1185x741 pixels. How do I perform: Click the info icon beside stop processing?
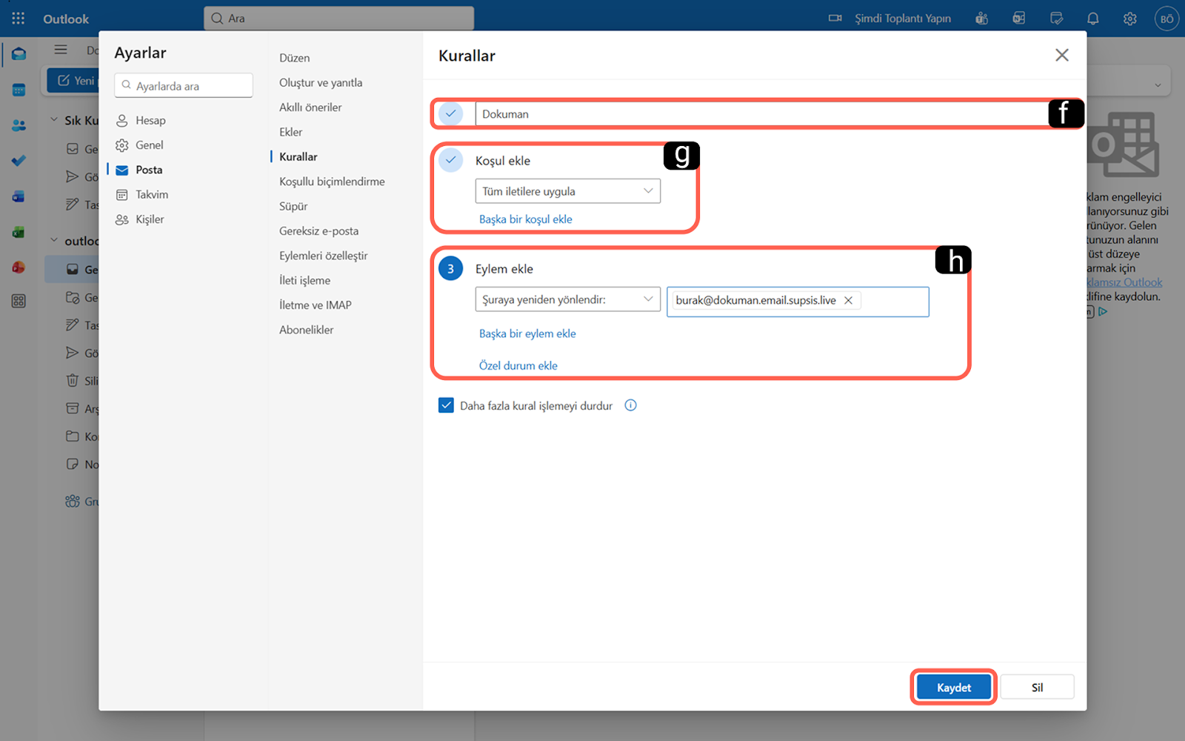[x=630, y=405]
